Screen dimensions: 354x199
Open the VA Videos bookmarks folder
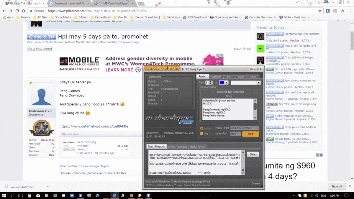pyautogui.click(x=171, y=17)
